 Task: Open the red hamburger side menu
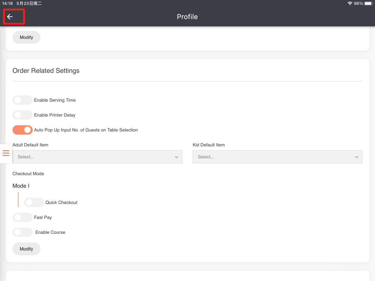pyautogui.click(x=6, y=153)
